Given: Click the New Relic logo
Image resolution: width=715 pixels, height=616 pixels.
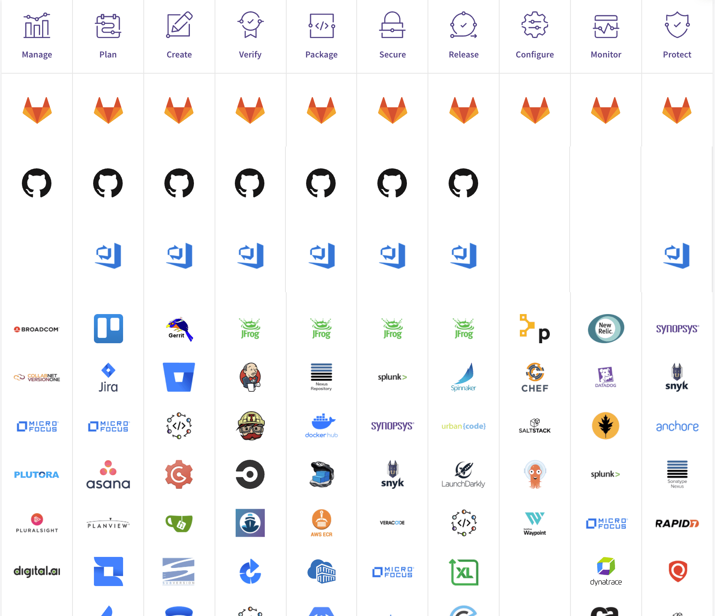Looking at the screenshot, I should (x=606, y=329).
